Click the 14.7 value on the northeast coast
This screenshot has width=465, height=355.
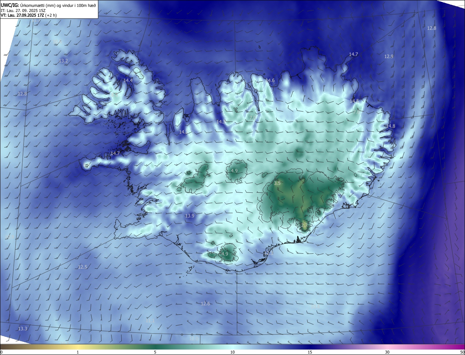[x=353, y=54]
